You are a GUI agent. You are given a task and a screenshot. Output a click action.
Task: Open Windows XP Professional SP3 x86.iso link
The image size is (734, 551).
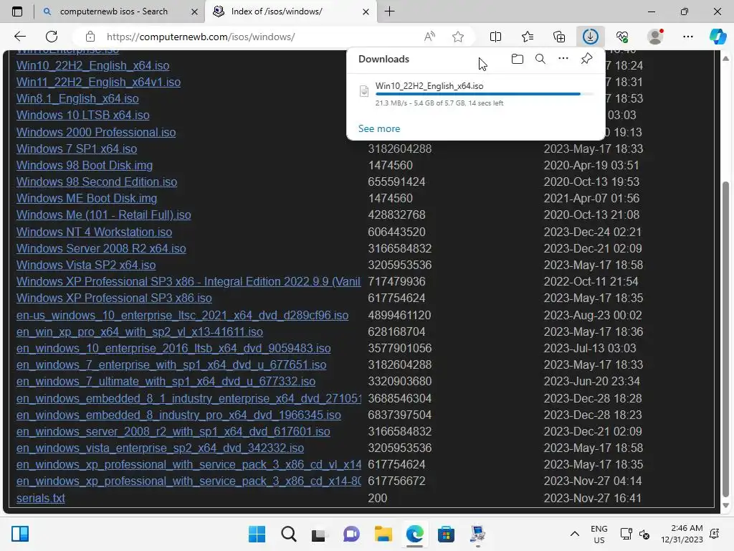pyautogui.click(x=114, y=298)
